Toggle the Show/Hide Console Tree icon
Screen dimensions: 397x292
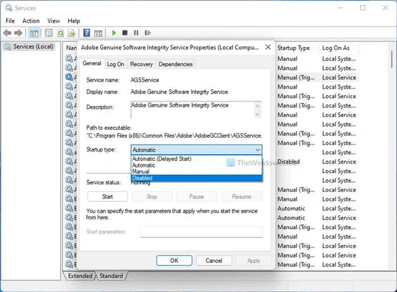tap(34, 33)
